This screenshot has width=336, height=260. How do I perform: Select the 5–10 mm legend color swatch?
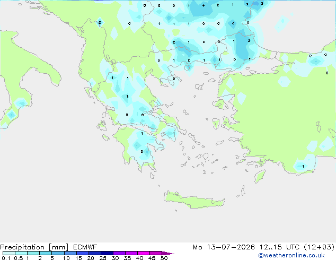(x=58, y=253)
